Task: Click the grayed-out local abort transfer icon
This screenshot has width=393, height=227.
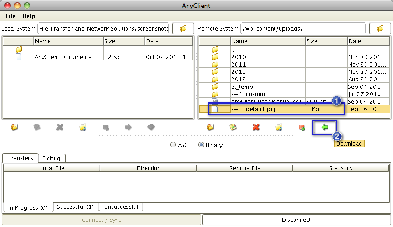Action: click(151, 127)
